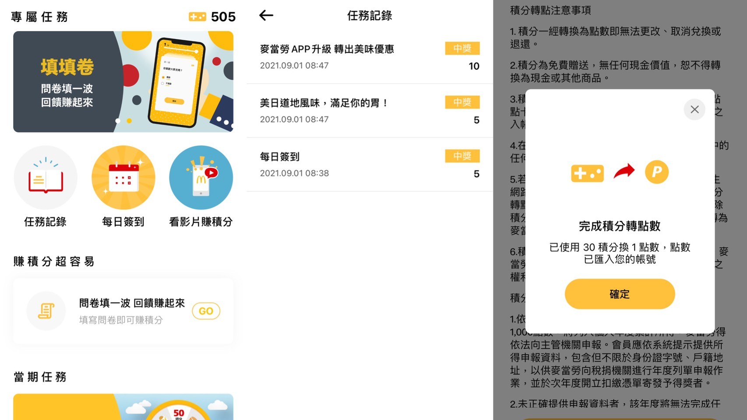Tap 中獎 badge on 美日道地風味 record

[462, 102]
